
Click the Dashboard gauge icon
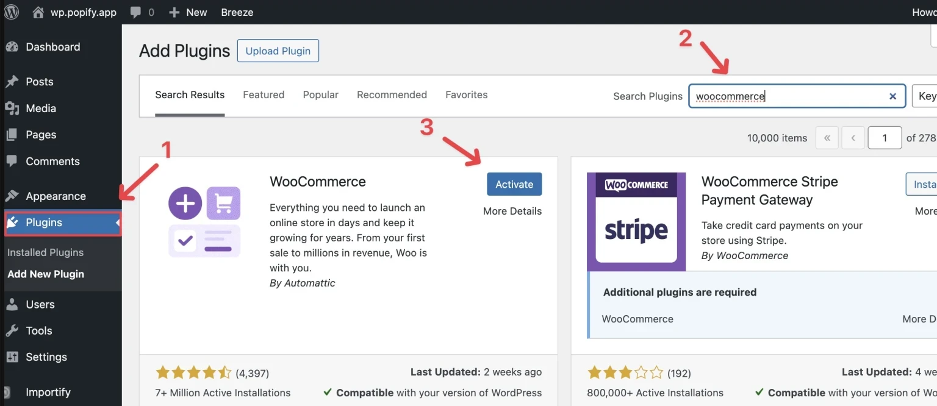coord(12,47)
